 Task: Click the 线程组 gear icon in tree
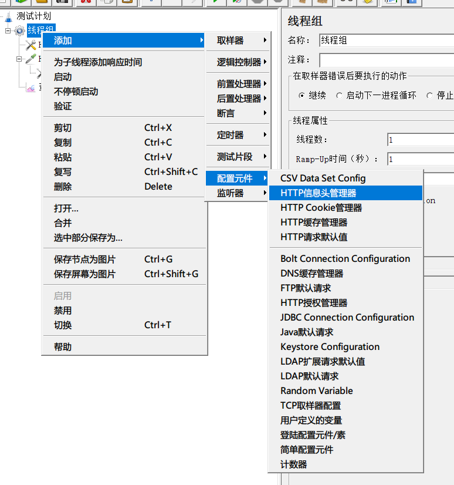pyautogui.click(x=20, y=31)
